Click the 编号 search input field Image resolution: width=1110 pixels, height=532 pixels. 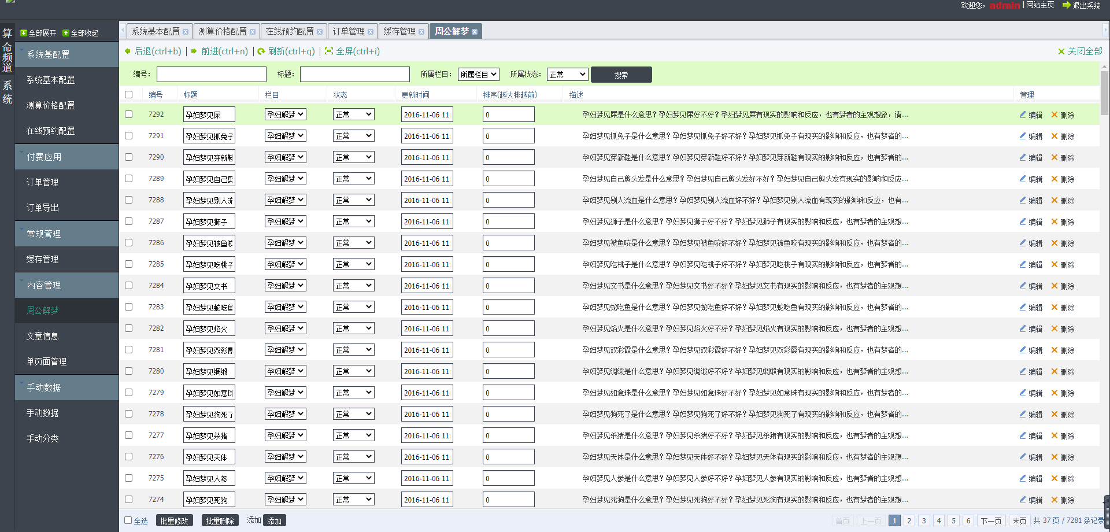[212, 74]
